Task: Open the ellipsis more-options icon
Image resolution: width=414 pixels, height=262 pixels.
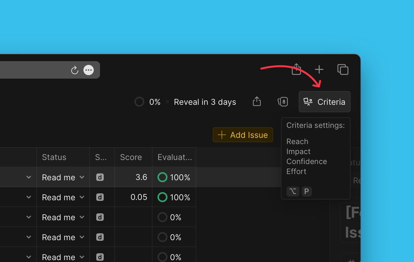Action: pos(88,70)
